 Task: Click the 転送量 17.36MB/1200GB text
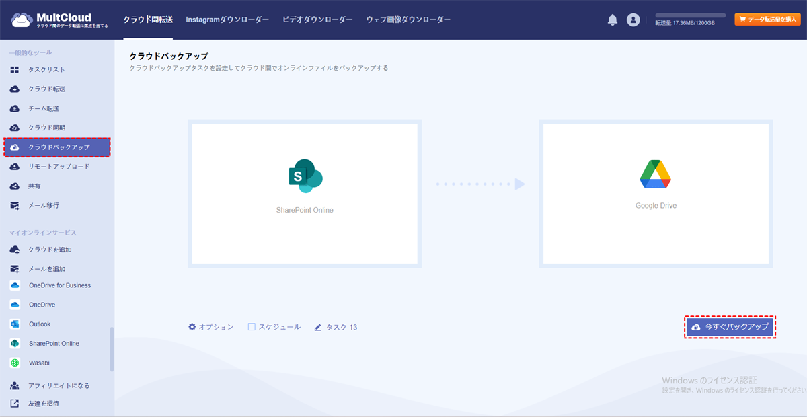(x=685, y=23)
